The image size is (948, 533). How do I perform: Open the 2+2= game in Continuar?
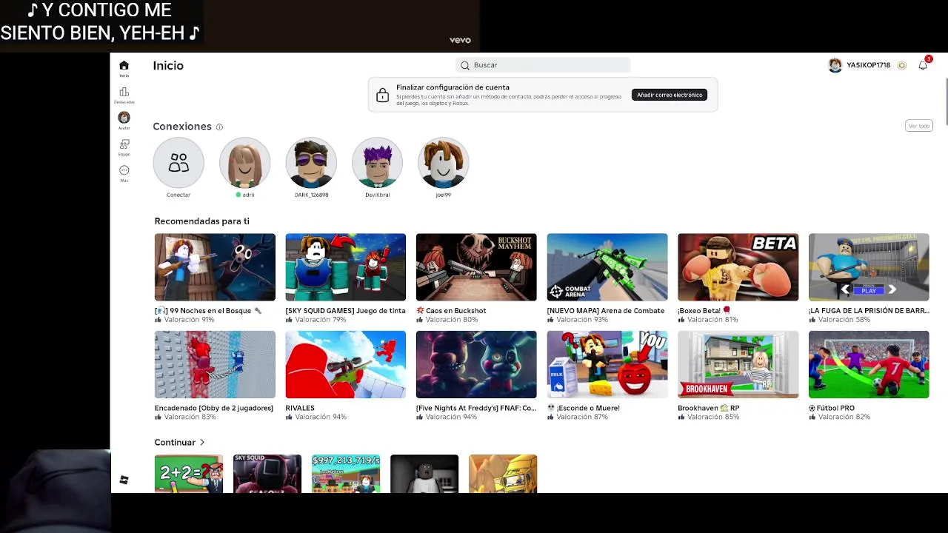189,474
